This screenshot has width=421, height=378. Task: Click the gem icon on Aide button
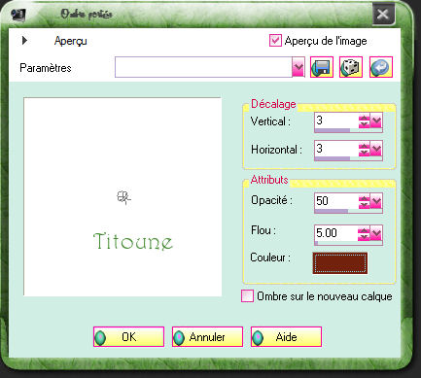[x=258, y=337]
